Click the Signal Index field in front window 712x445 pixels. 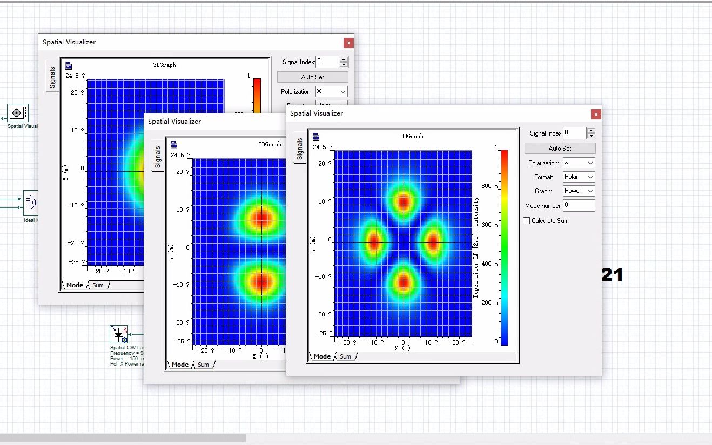(x=575, y=133)
